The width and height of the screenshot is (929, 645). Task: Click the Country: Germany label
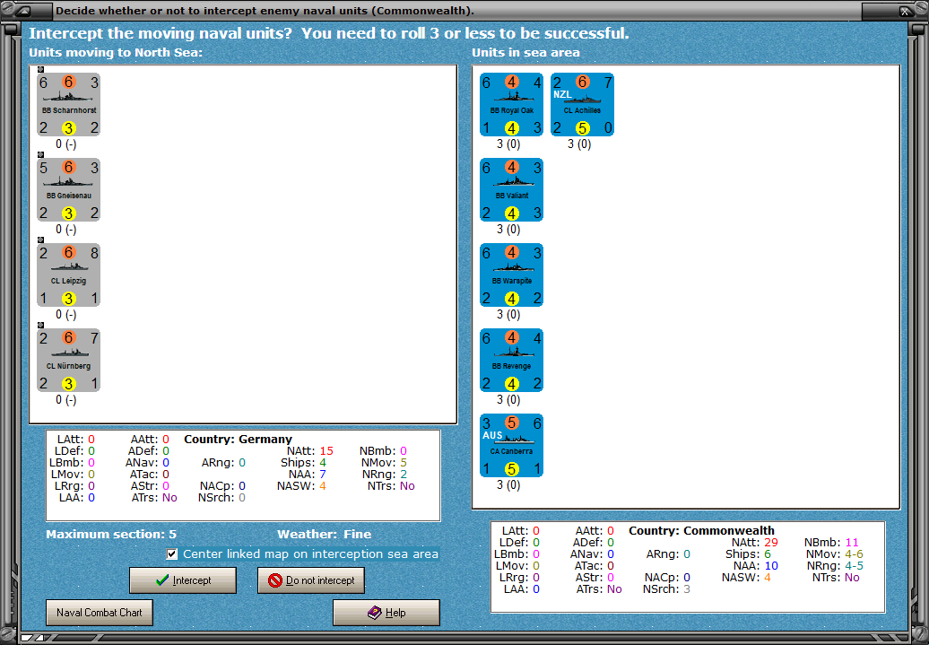coord(239,440)
